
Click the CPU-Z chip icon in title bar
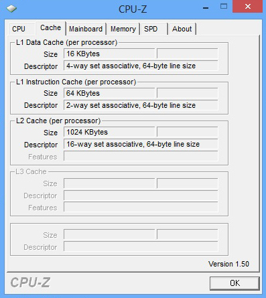pyautogui.click(x=11, y=9)
